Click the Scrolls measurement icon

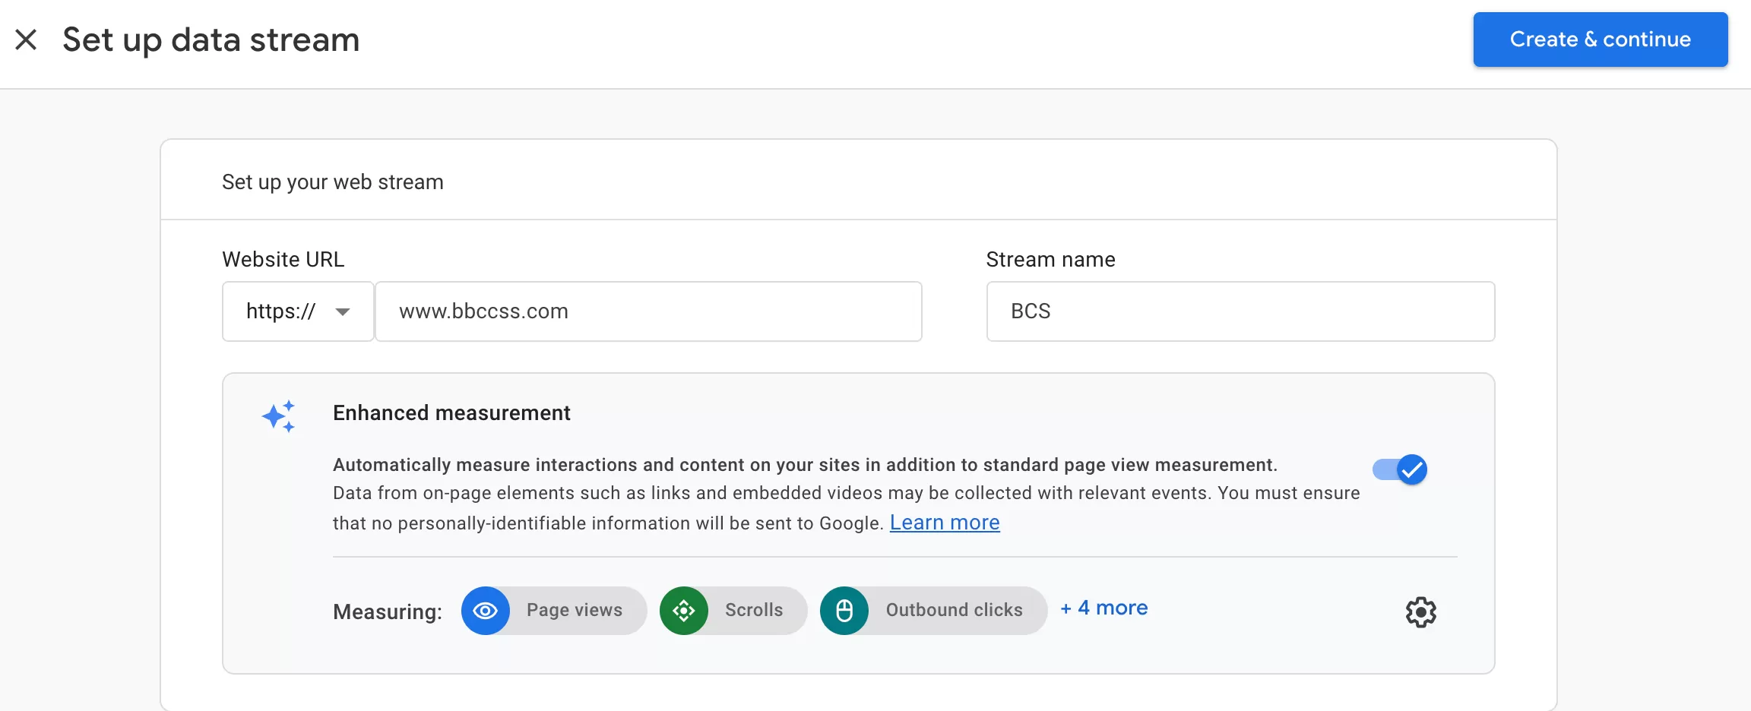tap(684, 611)
